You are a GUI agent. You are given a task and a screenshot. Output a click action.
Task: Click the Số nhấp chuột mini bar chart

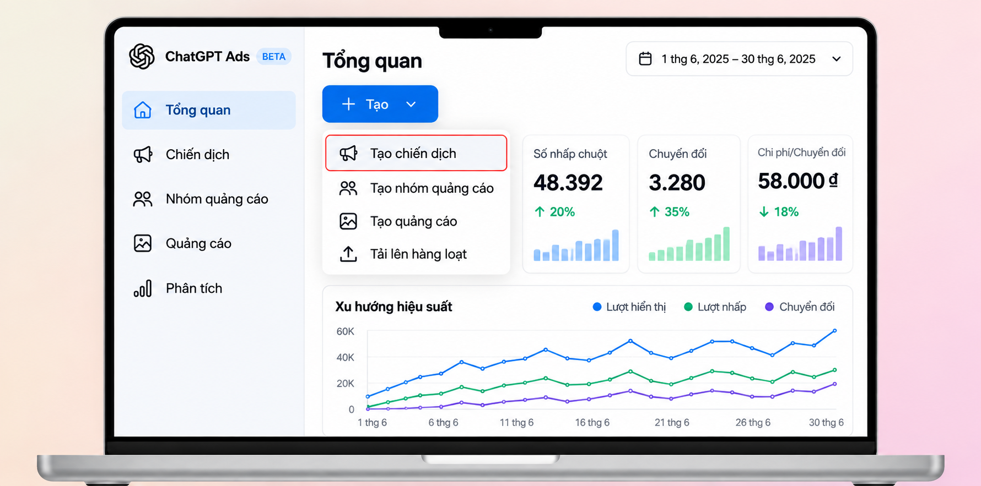coord(576,245)
